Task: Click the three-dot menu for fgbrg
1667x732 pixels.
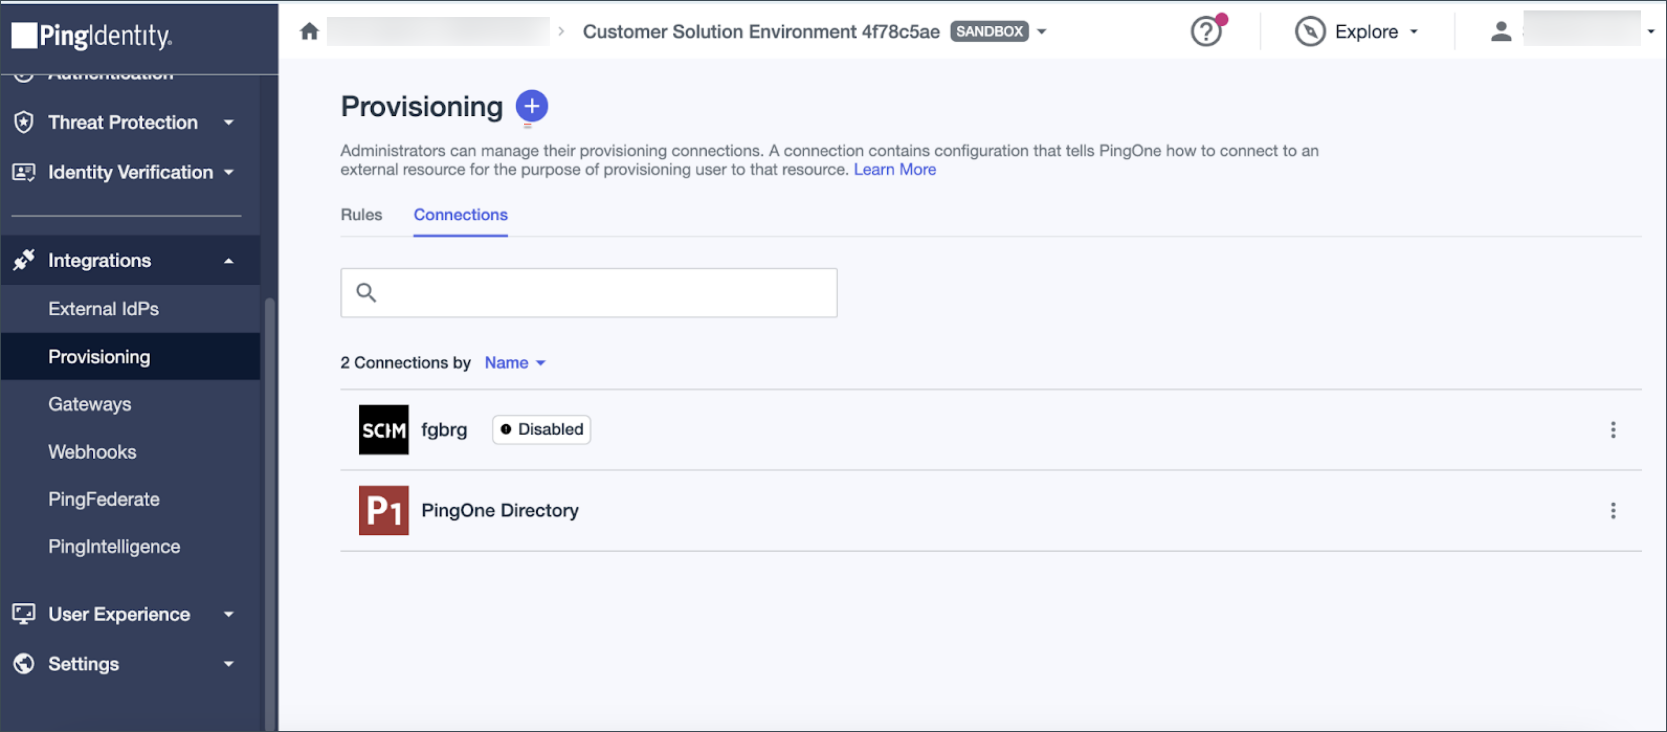Action: [1613, 430]
